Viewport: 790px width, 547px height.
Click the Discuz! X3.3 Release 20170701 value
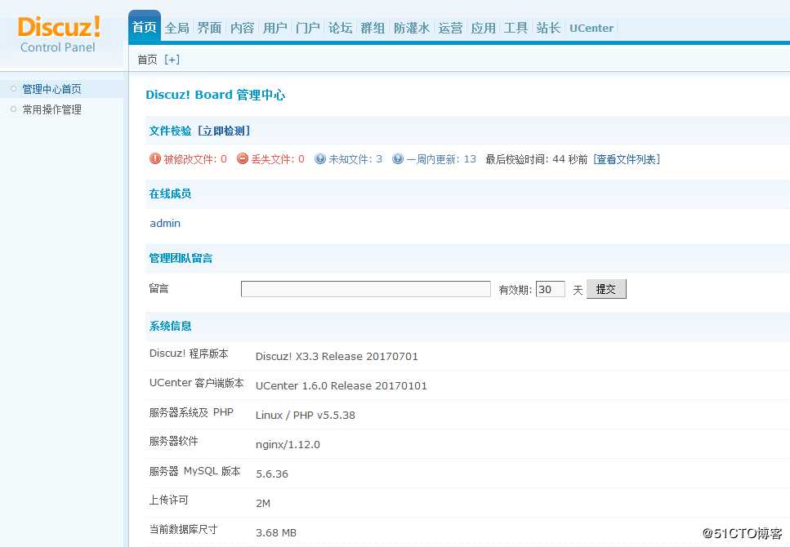point(337,356)
